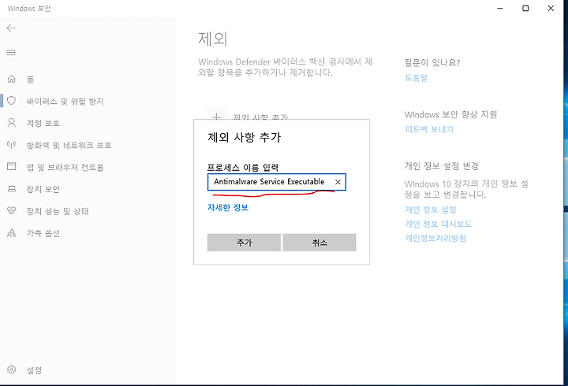This screenshot has height=386, width=568.
Task: Click the shield icon for virus protection
Action: (12, 101)
